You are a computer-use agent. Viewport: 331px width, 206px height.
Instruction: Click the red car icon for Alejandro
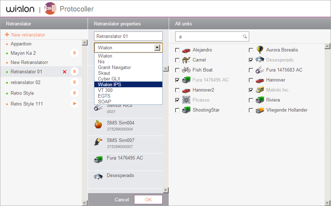point(186,50)
